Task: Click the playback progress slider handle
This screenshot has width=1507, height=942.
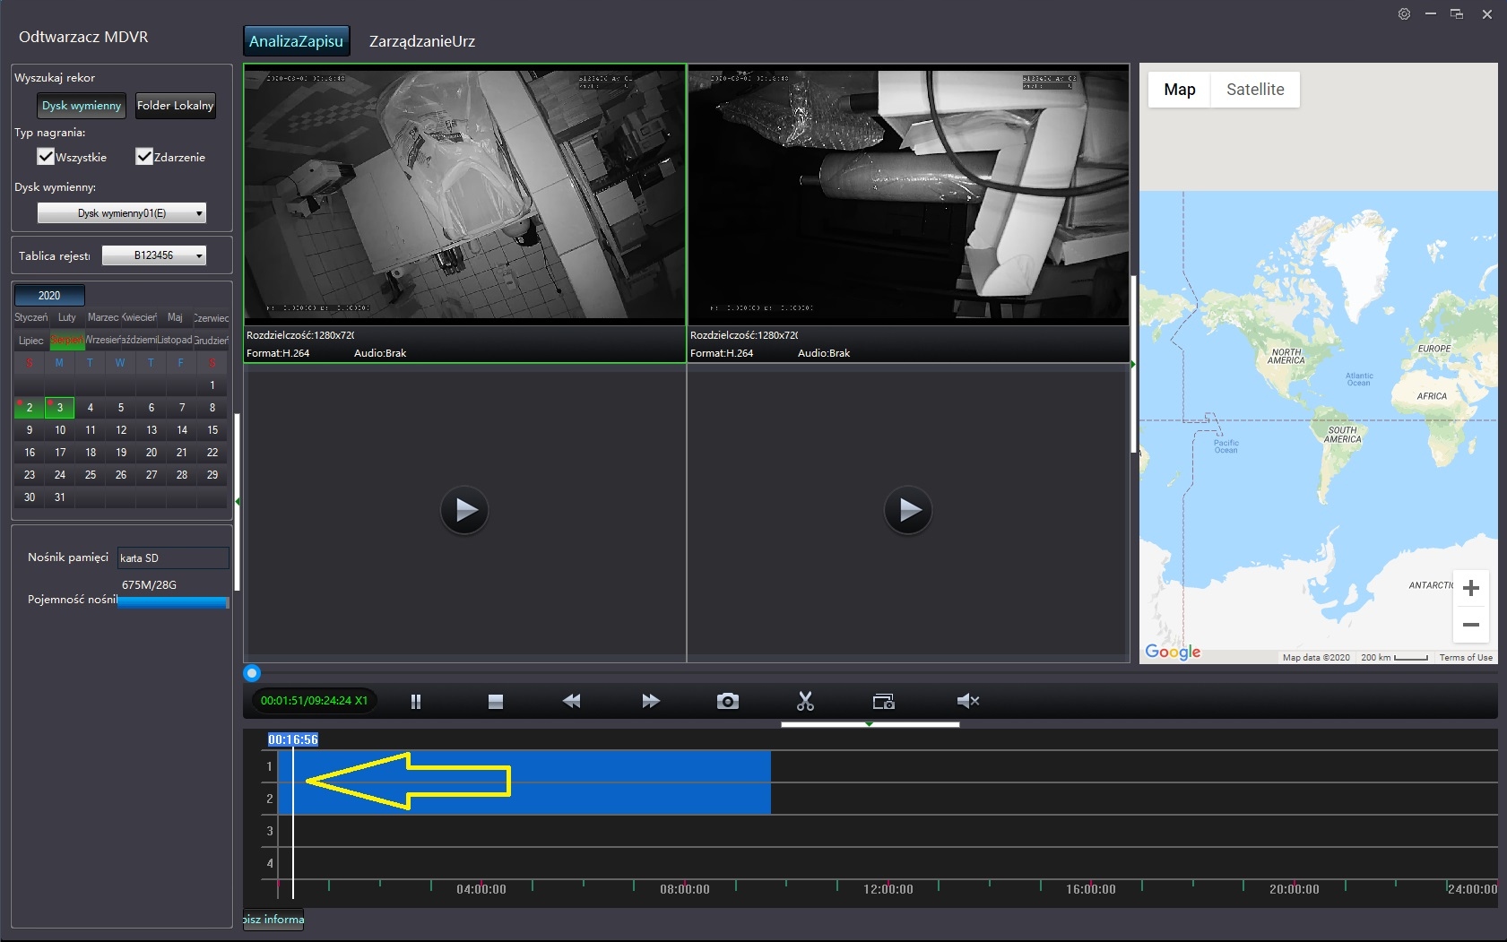Action: (x=252, y=673)
